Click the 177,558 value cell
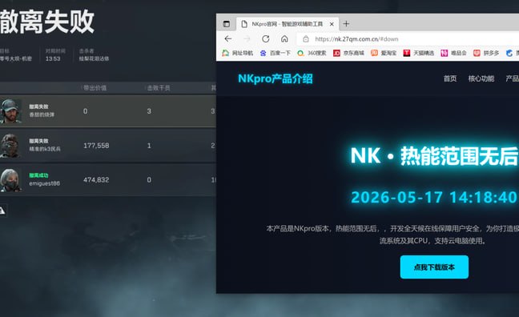This screenshot has height=317, width=519. click(x=96, y=146)
